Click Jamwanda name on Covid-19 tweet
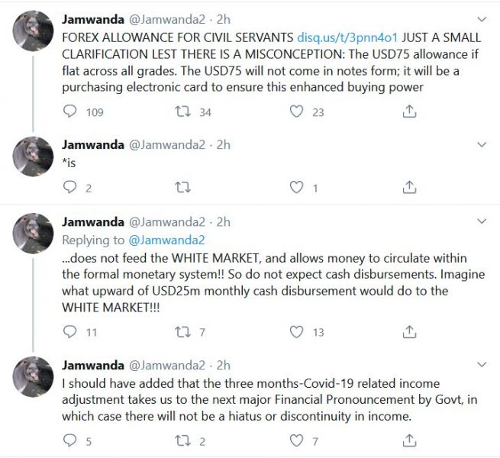500x458 pixels. point(92,366)
